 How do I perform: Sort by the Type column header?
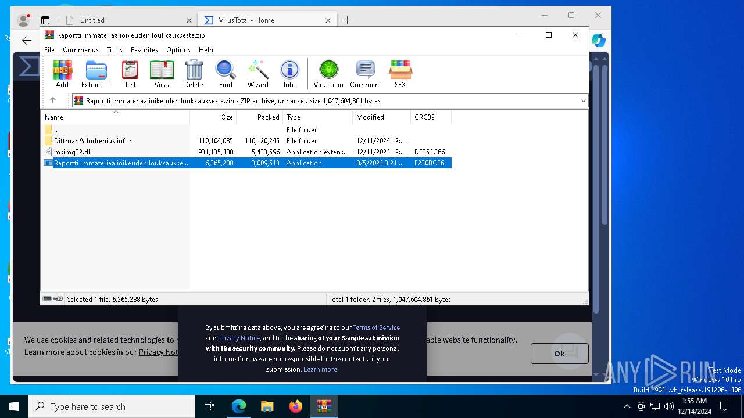[x=318, y=117]
